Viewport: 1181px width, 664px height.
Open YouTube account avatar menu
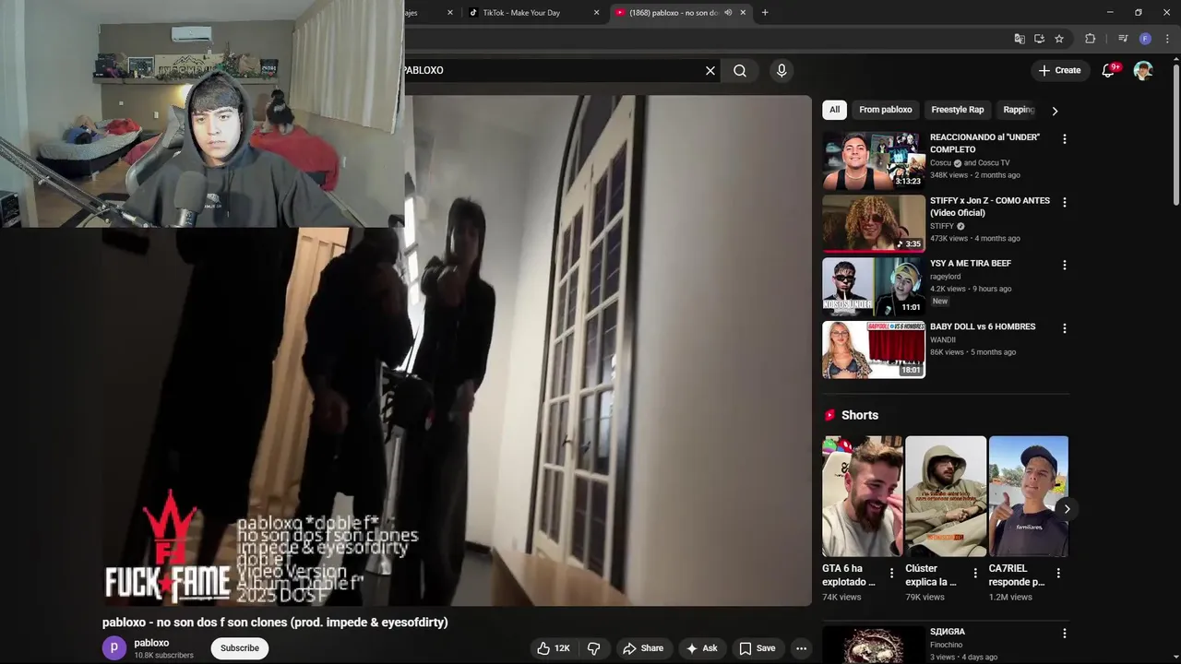pos(1143,70)
